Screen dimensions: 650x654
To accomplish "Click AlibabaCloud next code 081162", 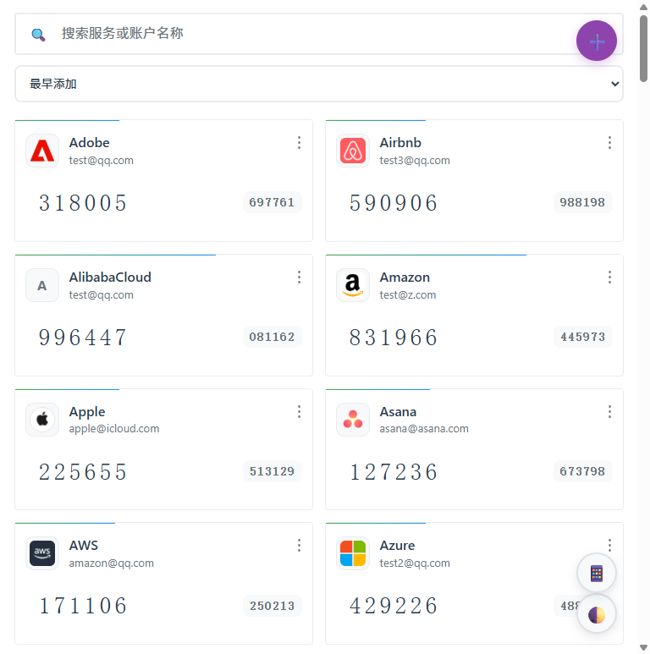I will [x=272, y=337].
